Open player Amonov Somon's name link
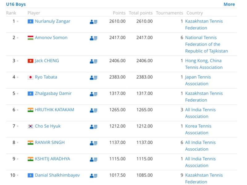The image size is (247, 185). (x=51, y=38)
